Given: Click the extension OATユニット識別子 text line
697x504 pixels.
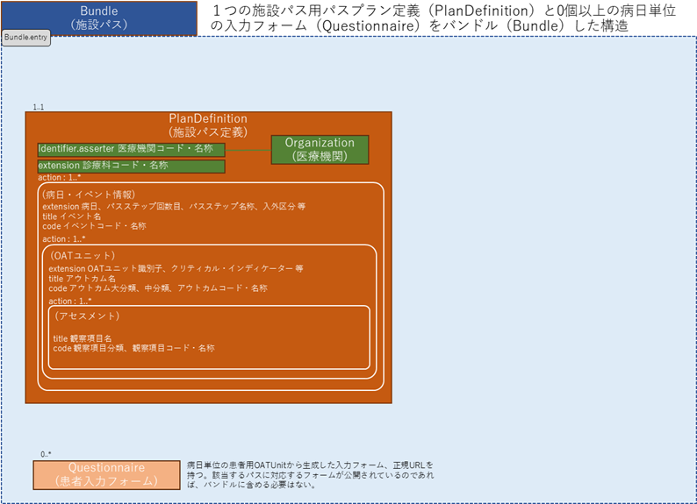Looking at the screenshot, I should [176, 268].
